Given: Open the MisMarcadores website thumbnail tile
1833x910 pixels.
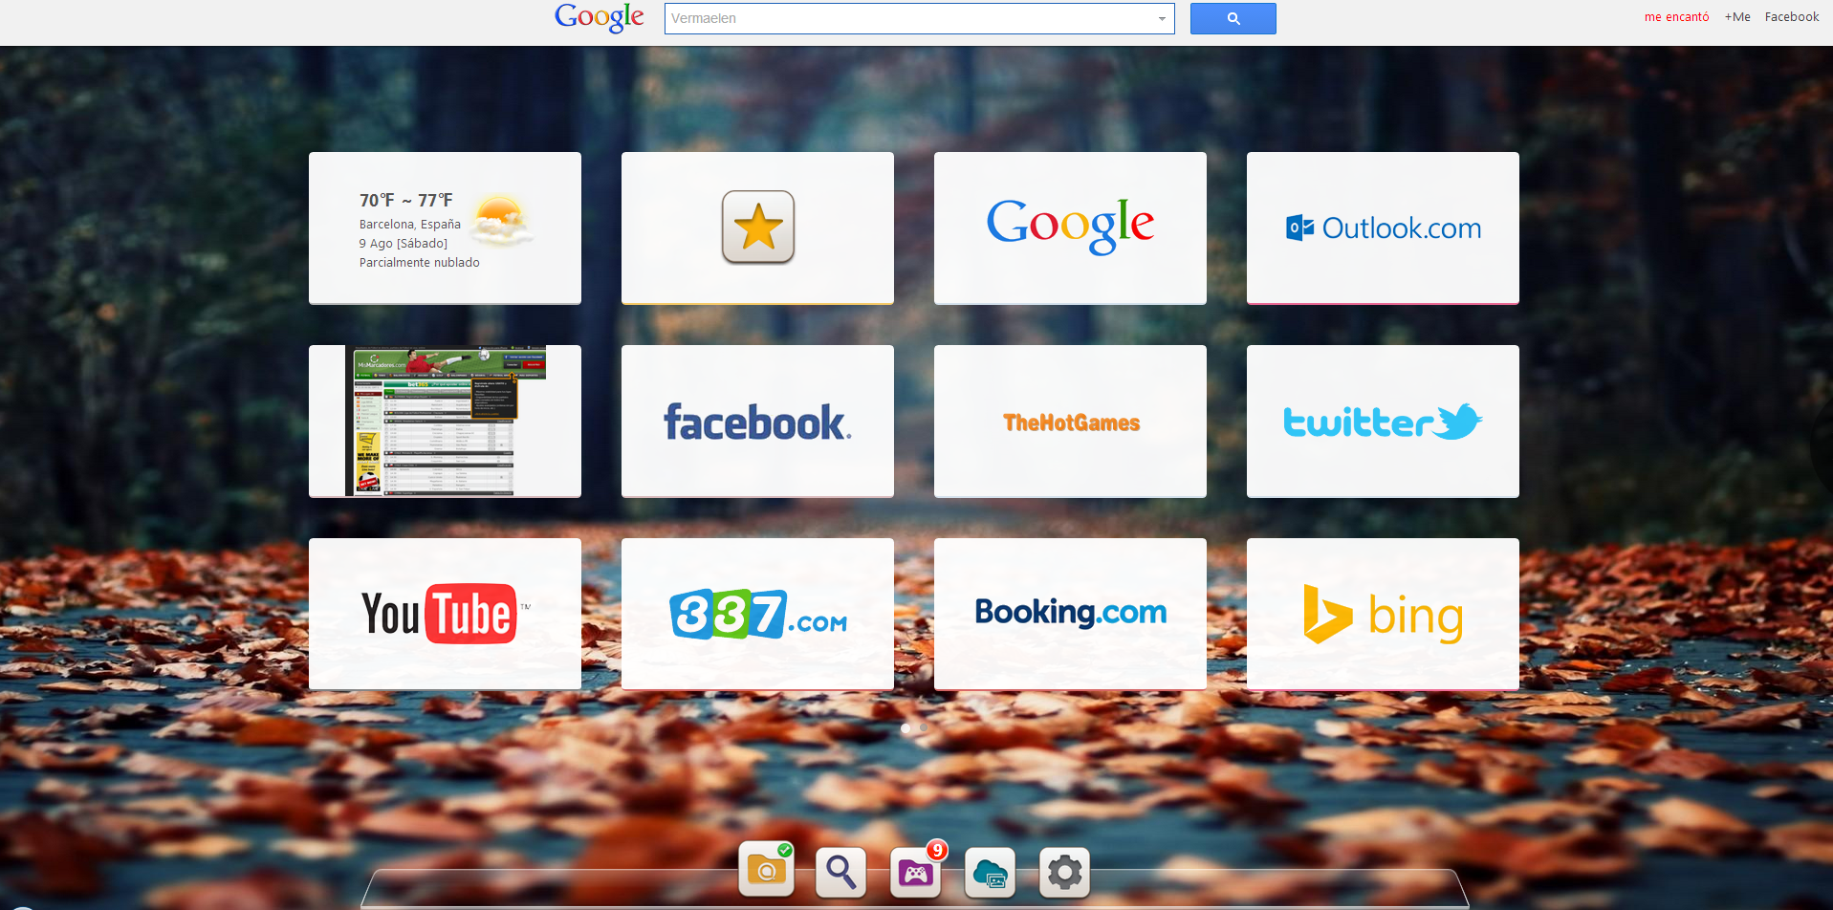Looking at the screenshot, I should [445, 422].
